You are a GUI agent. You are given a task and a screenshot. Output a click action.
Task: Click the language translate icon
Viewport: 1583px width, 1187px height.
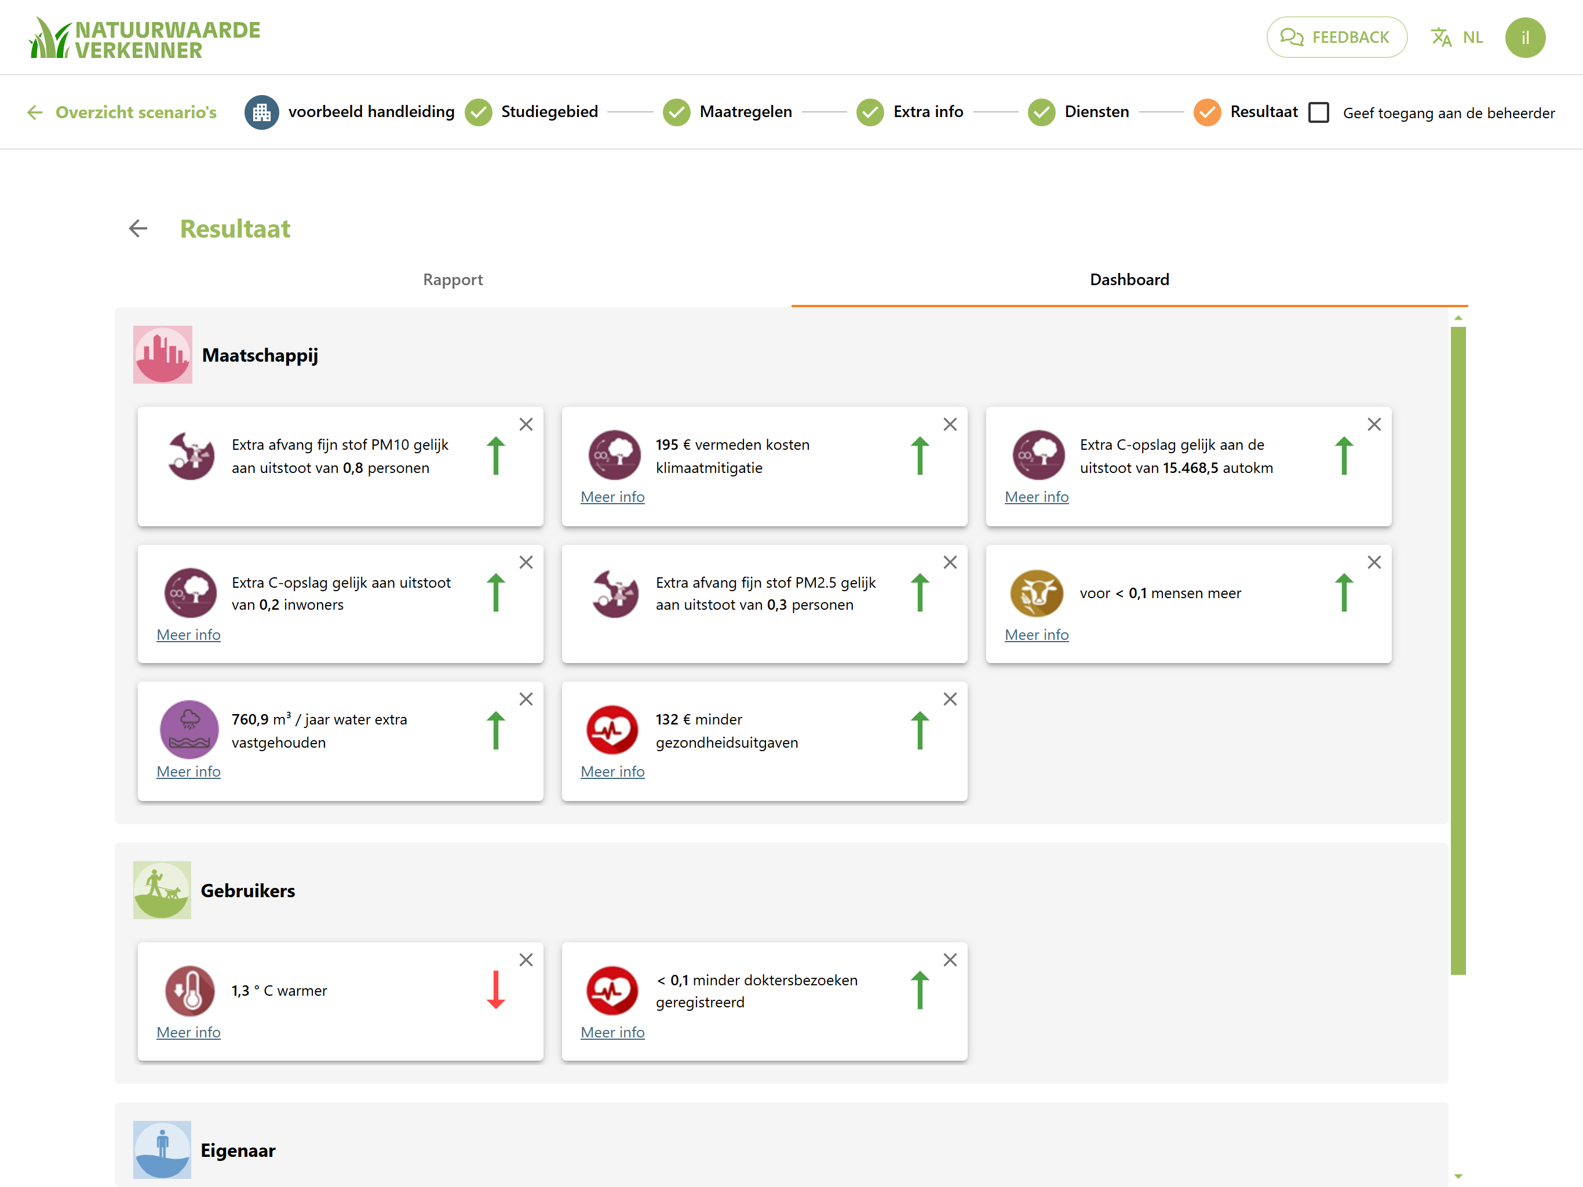click(1440, 37)
